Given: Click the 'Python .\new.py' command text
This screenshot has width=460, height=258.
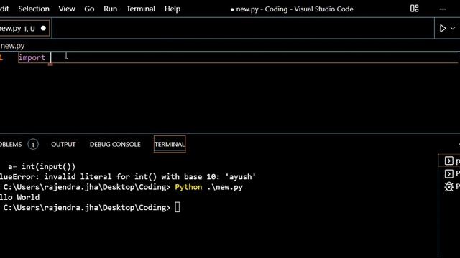Looking at the screenshot, I should 209,187.
